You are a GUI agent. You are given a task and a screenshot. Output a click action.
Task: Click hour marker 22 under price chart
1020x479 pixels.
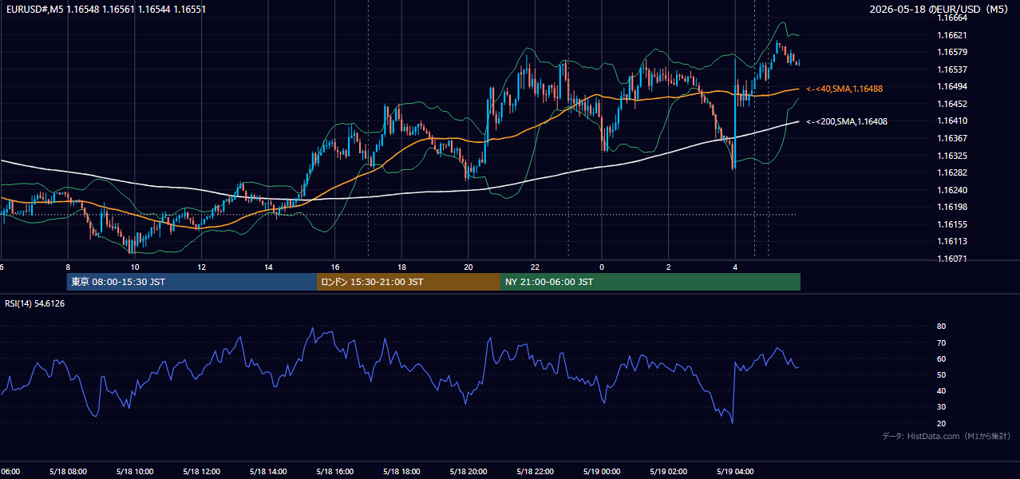(x=536, y=267)
